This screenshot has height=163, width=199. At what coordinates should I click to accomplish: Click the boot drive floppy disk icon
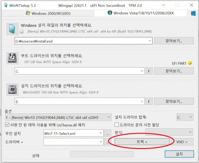[x=12, y=58]
